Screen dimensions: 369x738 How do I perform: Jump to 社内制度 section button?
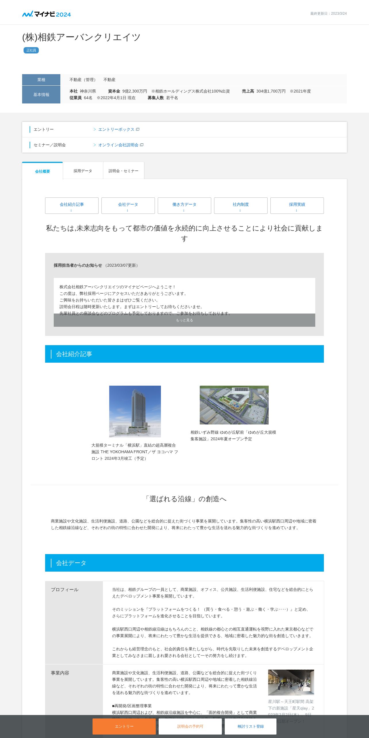[x=241, y=205]
